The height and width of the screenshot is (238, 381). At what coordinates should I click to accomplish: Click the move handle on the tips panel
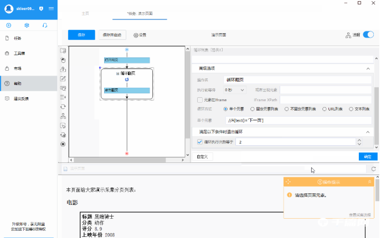click(x=288, y=182)
